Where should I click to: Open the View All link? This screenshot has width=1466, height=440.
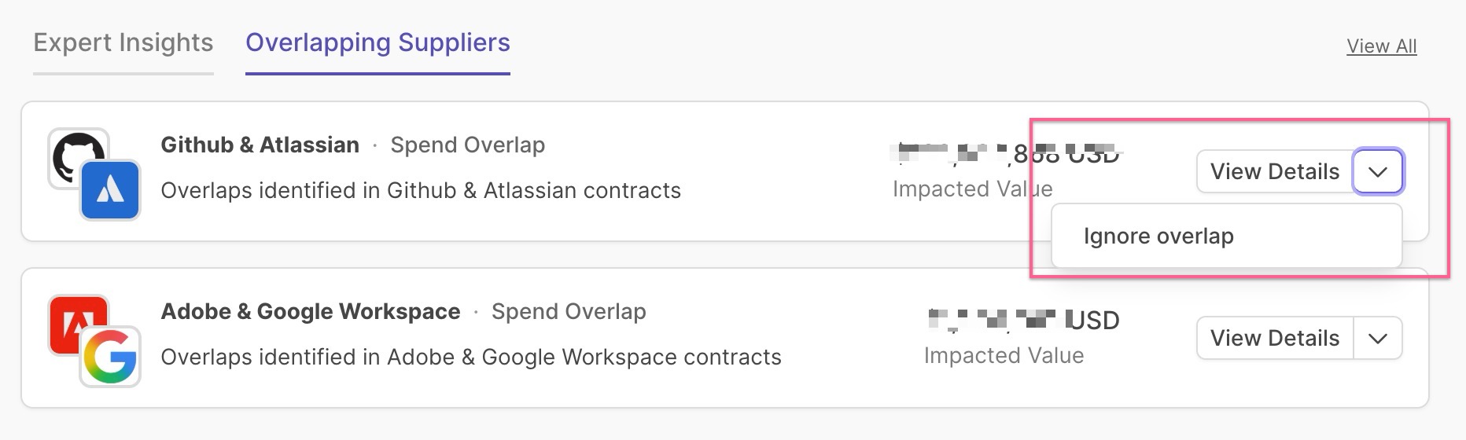(x=1381, y=46)
